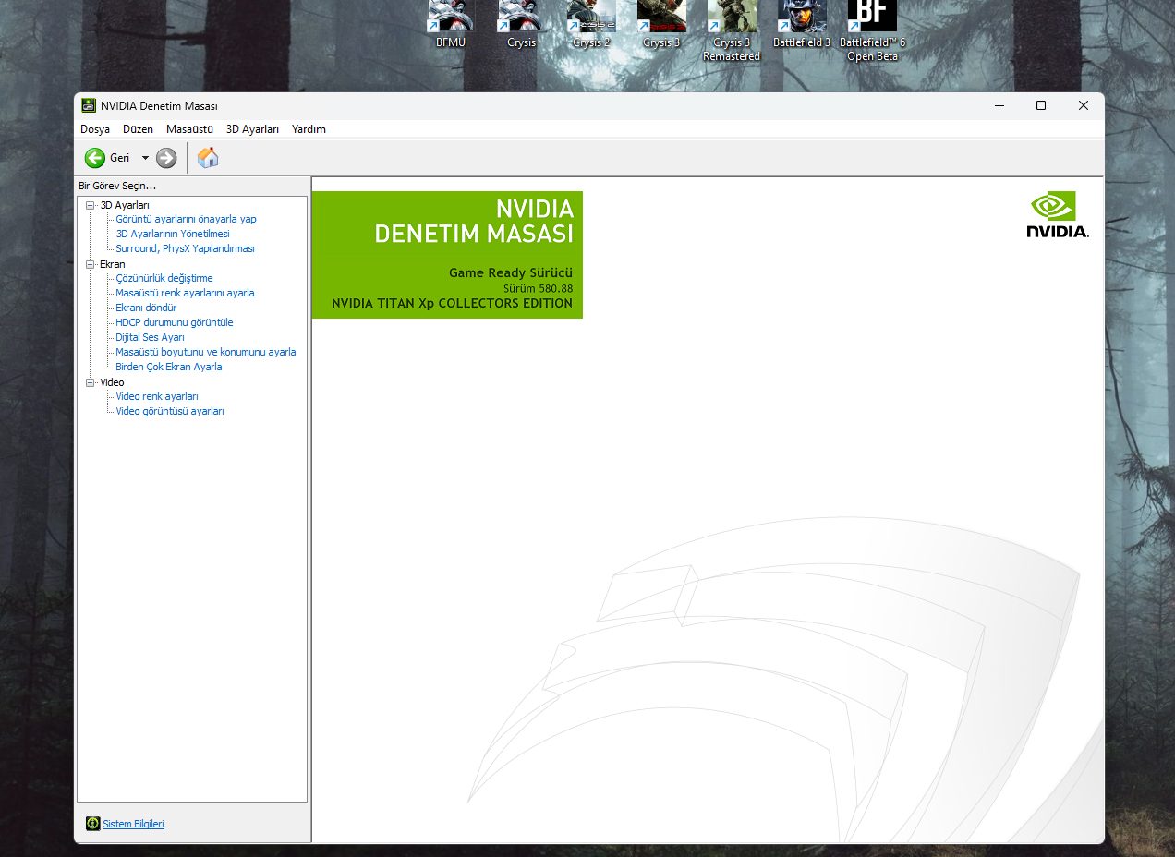
Task: Click the 3D Ayarları category label in tree
Action: 125,205
